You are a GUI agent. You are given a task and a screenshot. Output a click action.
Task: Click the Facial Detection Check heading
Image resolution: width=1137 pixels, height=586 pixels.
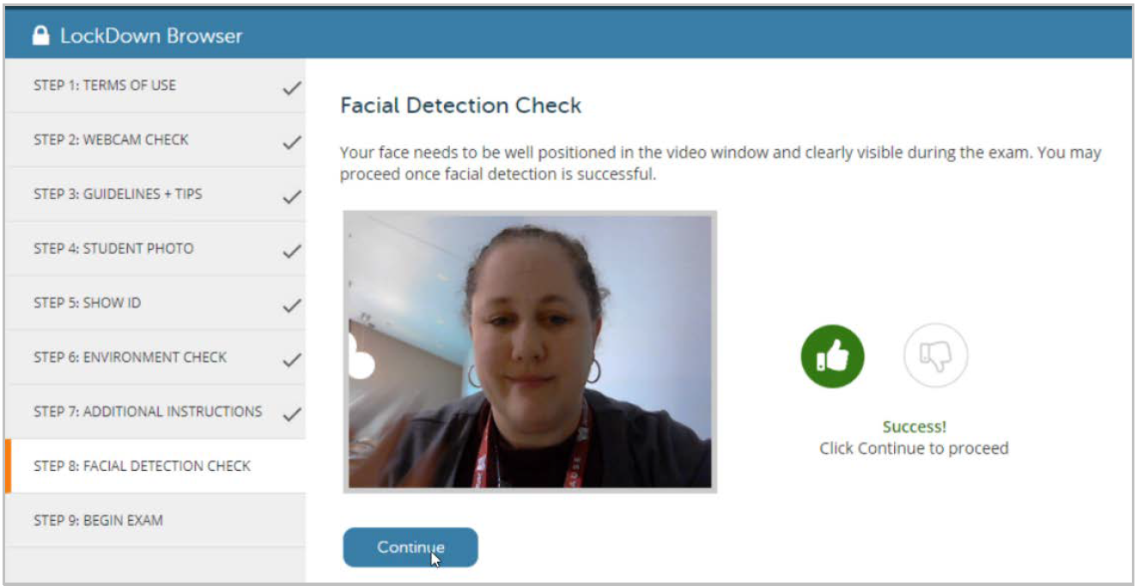tap(460, 105)
